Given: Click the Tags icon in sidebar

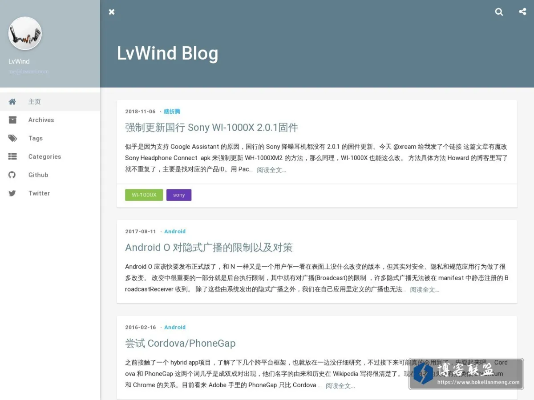Looking at the screenshot, I should [12, 138].
